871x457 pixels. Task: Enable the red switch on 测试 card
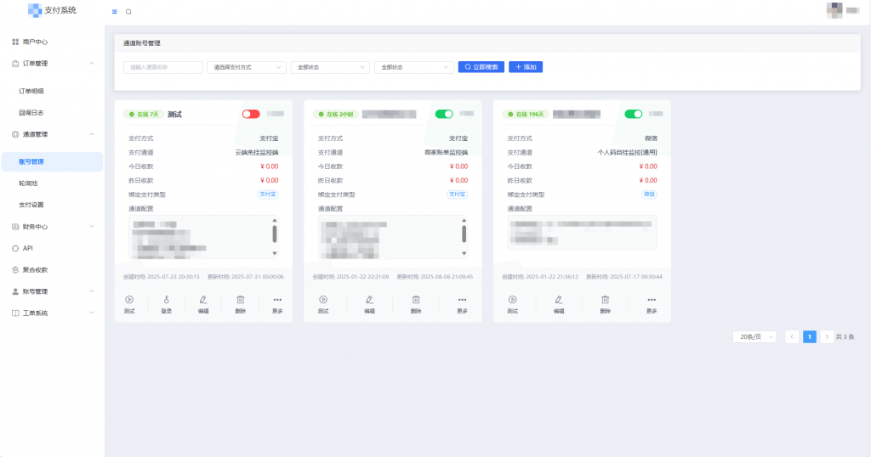point(251,114)
